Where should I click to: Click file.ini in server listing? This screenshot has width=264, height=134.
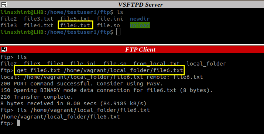(110, 19)
